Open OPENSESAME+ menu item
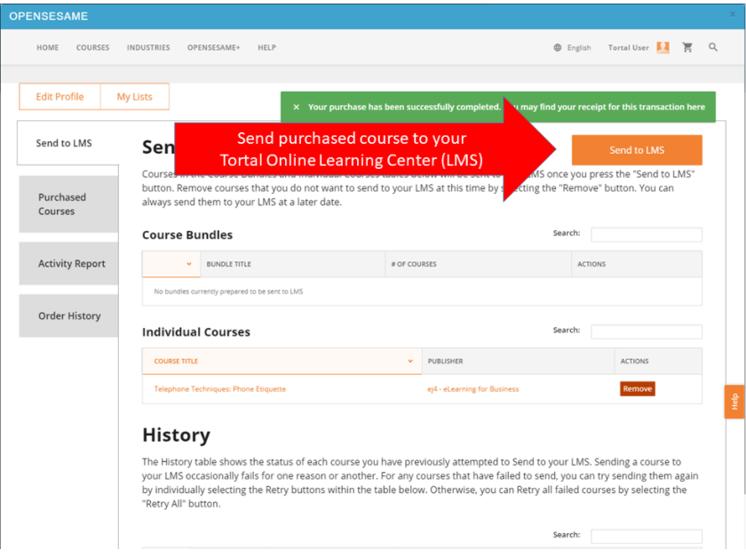Screen dimensions: 746x558 (x=214, y=48)
